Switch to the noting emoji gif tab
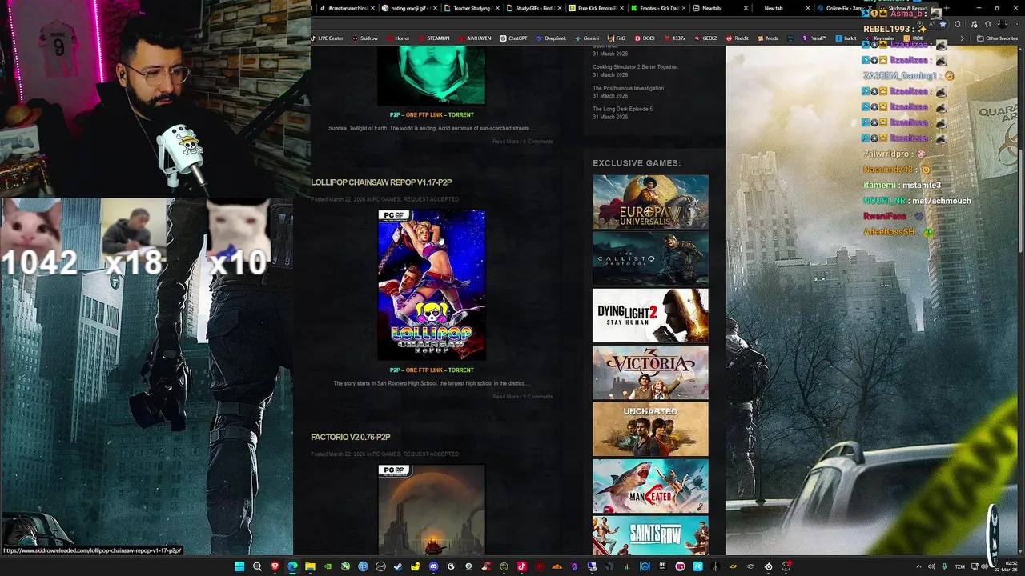This screenshot has width=1025, height=576. (x=410, y=8)
